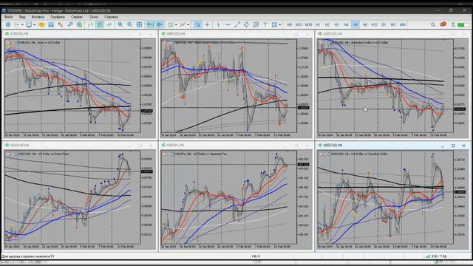Viewport: 473px width, 266px height.
Task: Switch timeframe to H4
Action: click(346, 24)
